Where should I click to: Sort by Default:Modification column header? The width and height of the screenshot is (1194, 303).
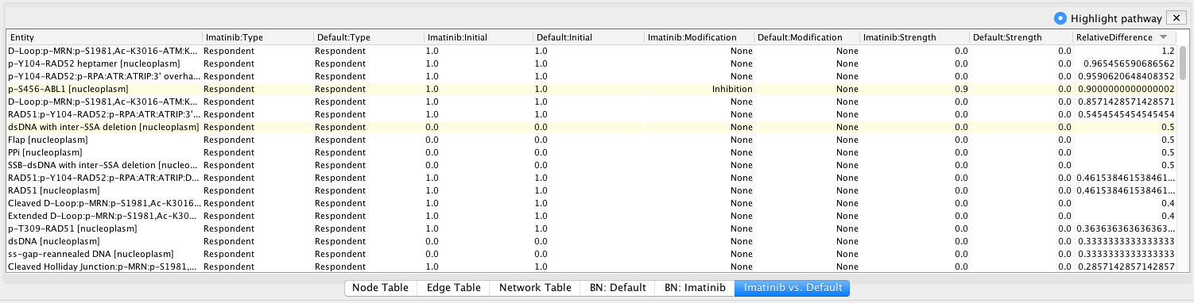[x=807, y=37]
